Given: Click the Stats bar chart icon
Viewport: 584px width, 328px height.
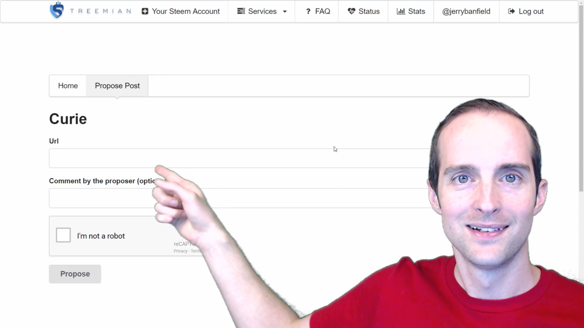Looking at the screenshot, I should tap(401, 11).
